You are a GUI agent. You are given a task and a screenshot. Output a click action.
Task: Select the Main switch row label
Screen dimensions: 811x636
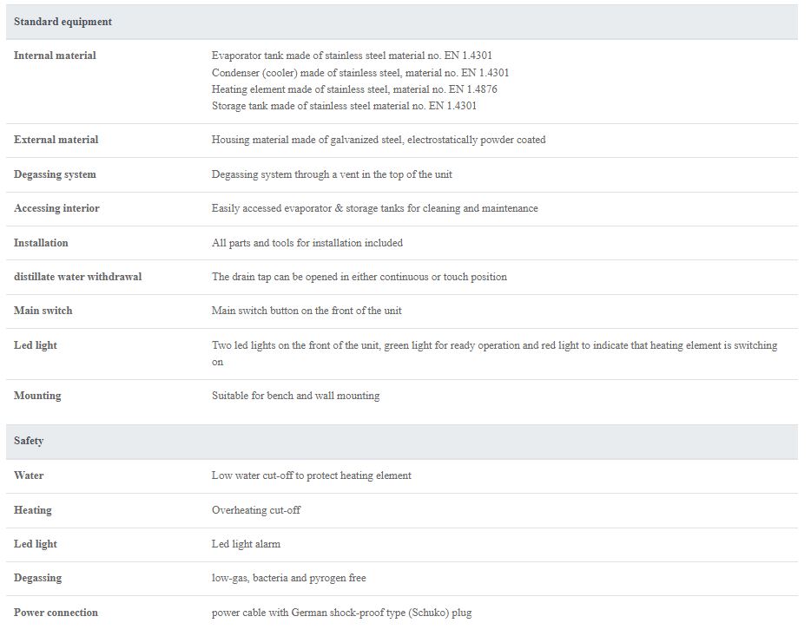[43, 311]
